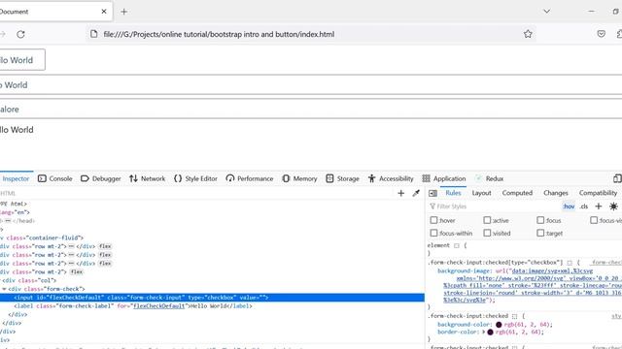Click the Hello World button on the page
Viewport: 622px width, 349px height.
click(x=21, y=60)
